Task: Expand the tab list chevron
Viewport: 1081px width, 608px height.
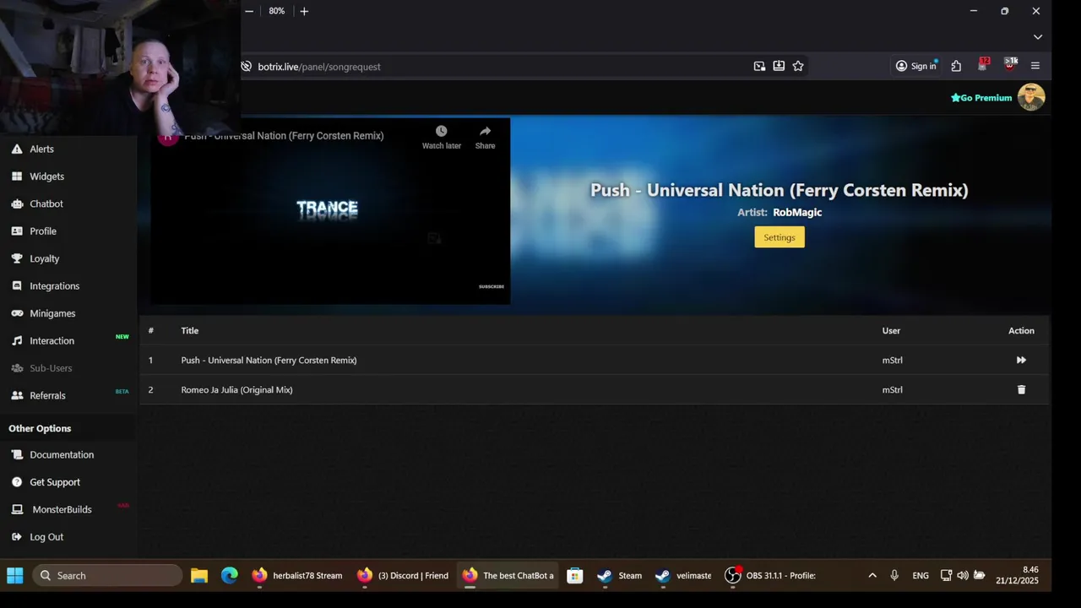Action: 1038,37
